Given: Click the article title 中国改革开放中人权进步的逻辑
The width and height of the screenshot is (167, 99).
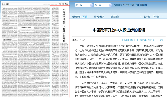Looking at the screenshot, I should click(x=119, y=30).
